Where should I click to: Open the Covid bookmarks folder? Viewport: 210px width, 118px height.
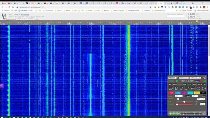point(38,10)
